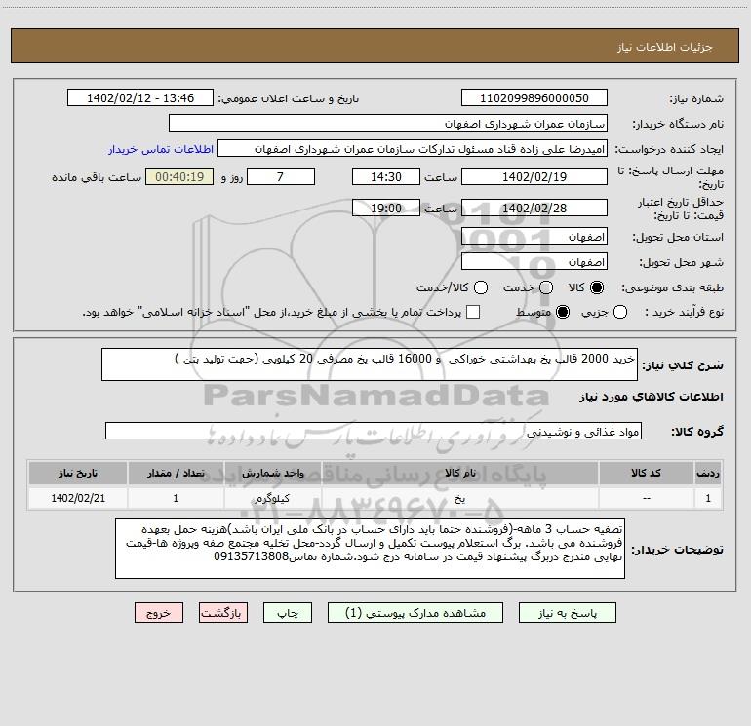Screen dimensions: 751x726
Task: Click the پاسخ به نیاز button
Action: pos(567,613)
